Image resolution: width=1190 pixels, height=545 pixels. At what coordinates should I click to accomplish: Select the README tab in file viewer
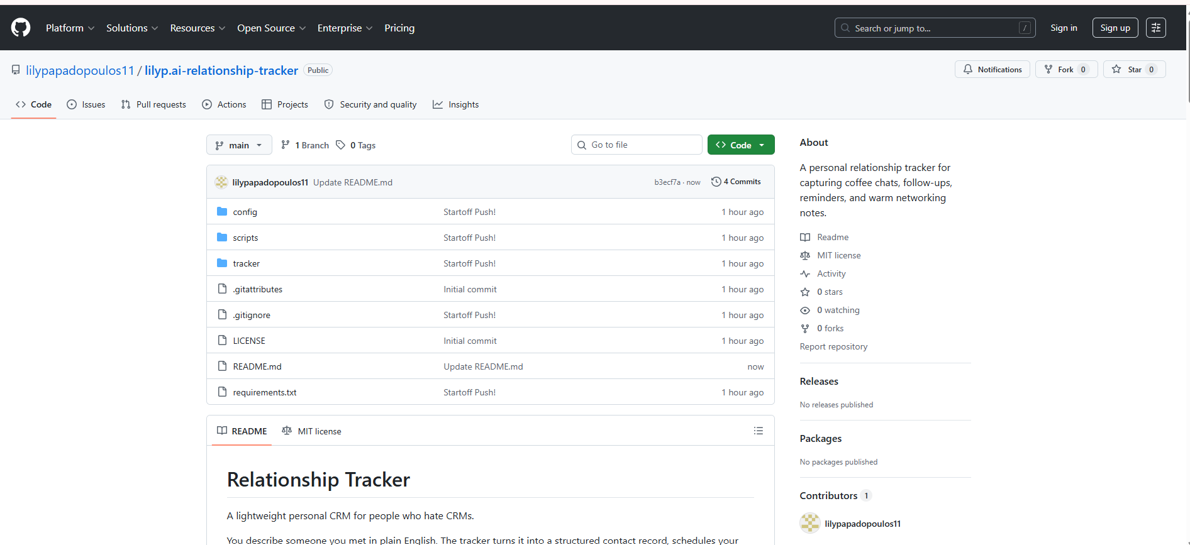242,431
